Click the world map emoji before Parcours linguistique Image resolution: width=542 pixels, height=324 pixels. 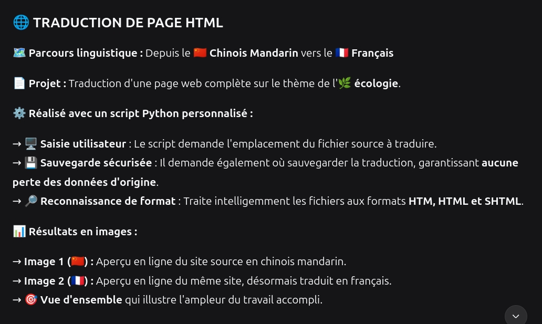click(x=19, y=53)
